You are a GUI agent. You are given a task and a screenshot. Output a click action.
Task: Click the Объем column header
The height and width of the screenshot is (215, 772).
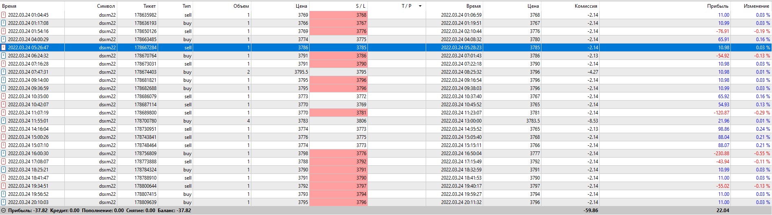[x=241, y=6]
